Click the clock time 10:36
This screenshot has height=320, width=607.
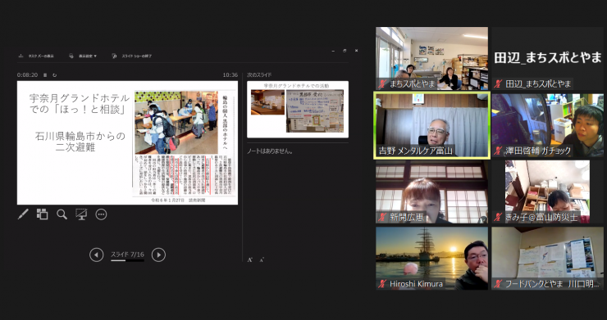(x=230, y=75)
